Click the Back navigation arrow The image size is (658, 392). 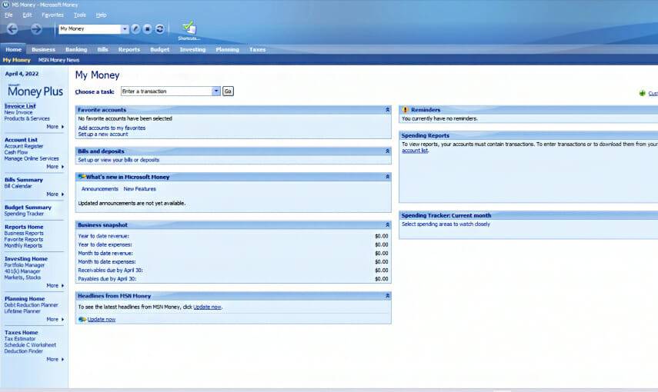tap(12, 29)
